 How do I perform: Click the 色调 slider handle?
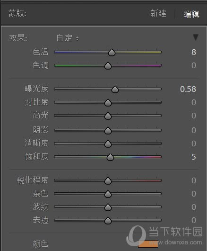pos(108,66)
